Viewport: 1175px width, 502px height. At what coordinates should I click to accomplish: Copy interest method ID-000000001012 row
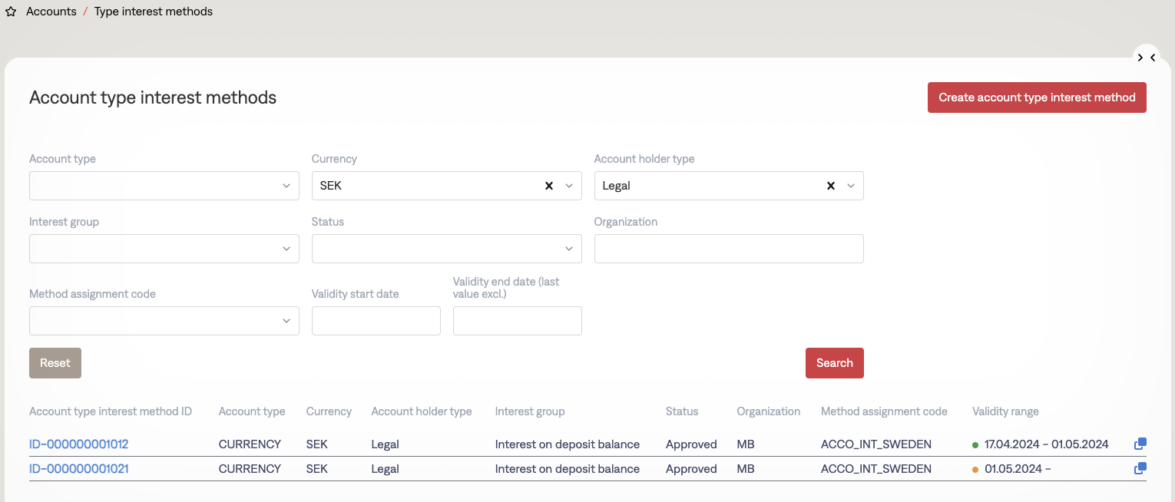(x=1140, y=444)
